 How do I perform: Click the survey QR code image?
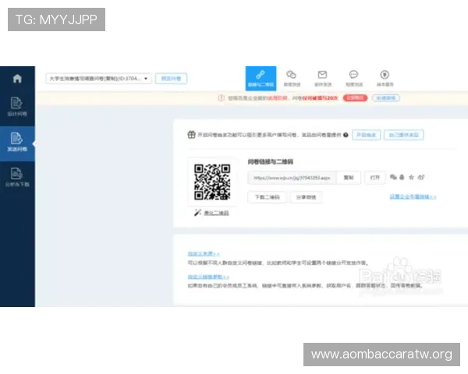(x=212, y=182)
